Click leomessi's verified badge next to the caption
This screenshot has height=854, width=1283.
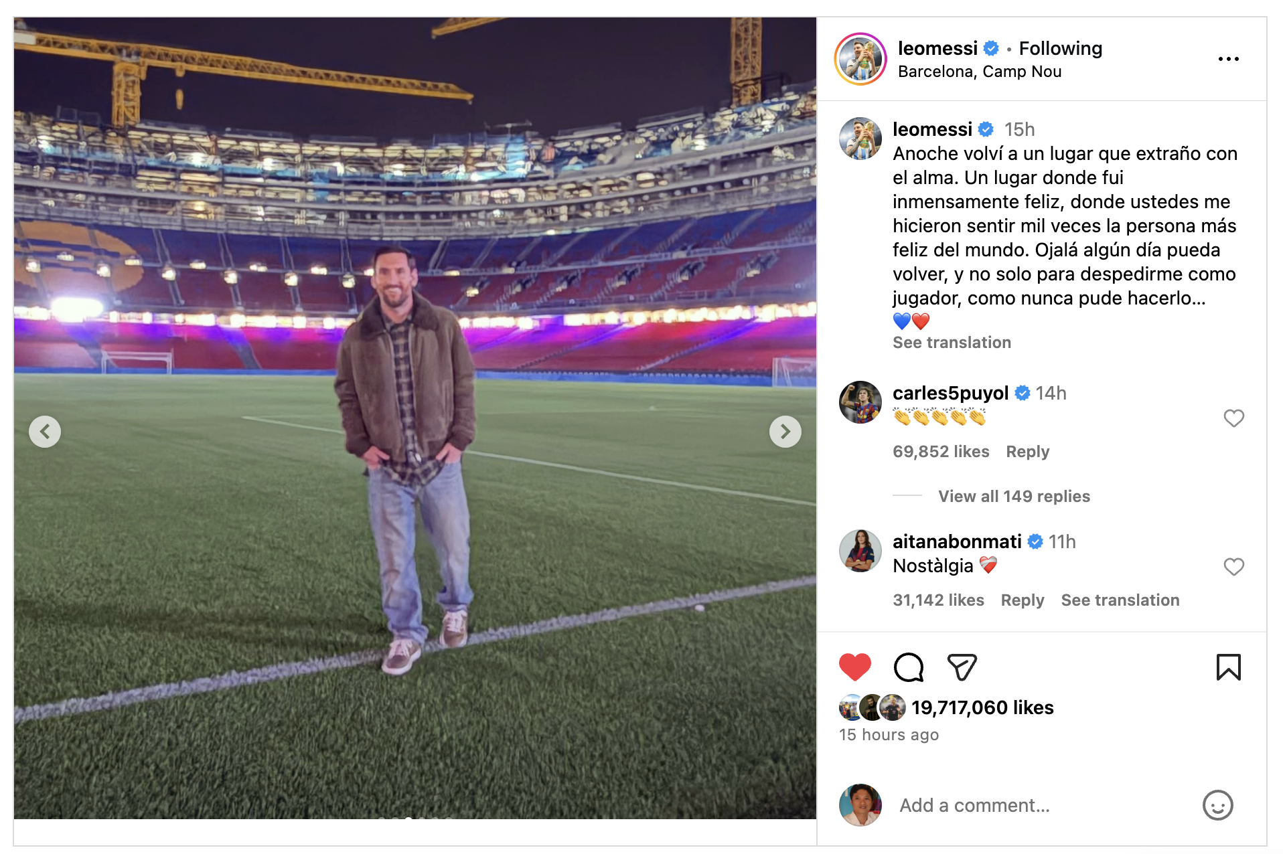point(987,129)
